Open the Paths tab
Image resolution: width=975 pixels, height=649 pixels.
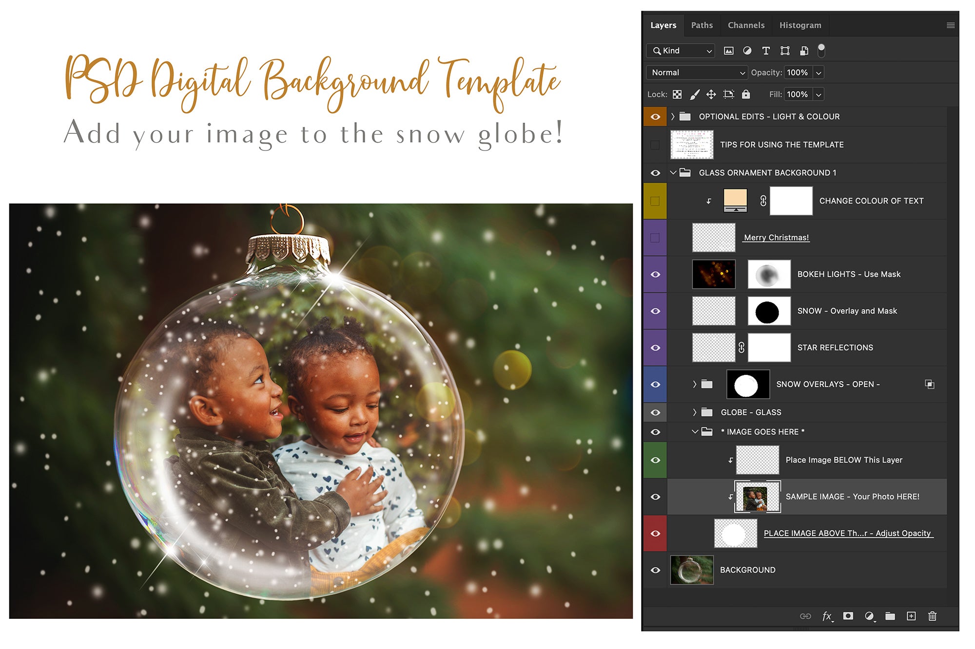coord(702,25)
